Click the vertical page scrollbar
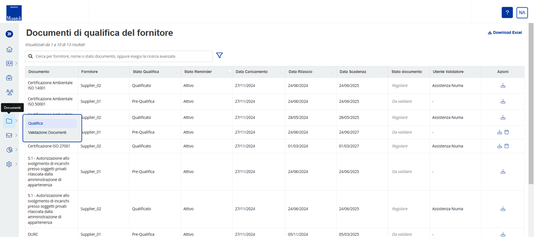 click(531, 104)
